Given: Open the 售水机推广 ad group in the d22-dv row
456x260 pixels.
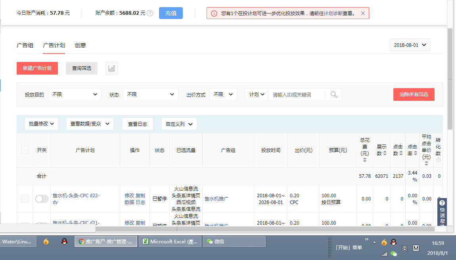Looking at the screenshot, I should point(217,199).
